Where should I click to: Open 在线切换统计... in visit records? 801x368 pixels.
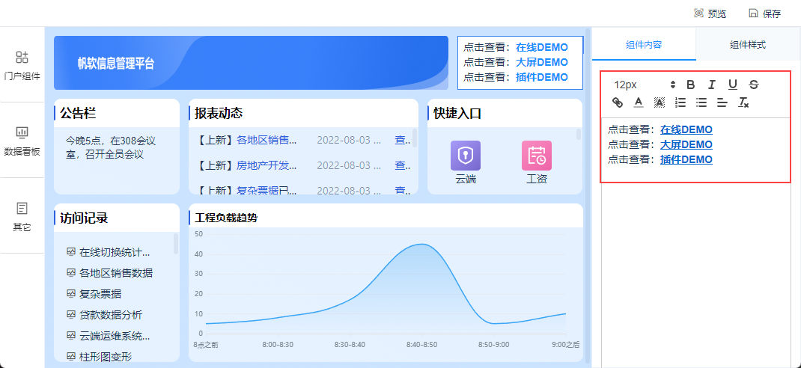(x=115, y=252)
